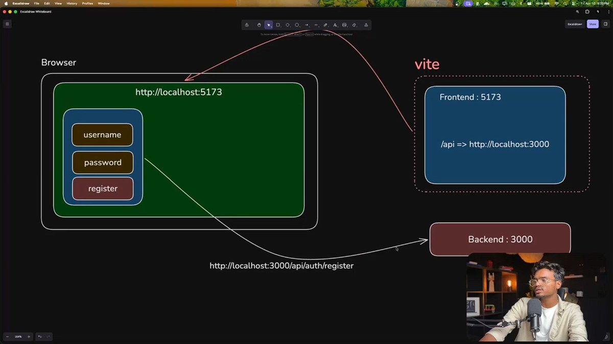Click the Share button

[593, 24]
